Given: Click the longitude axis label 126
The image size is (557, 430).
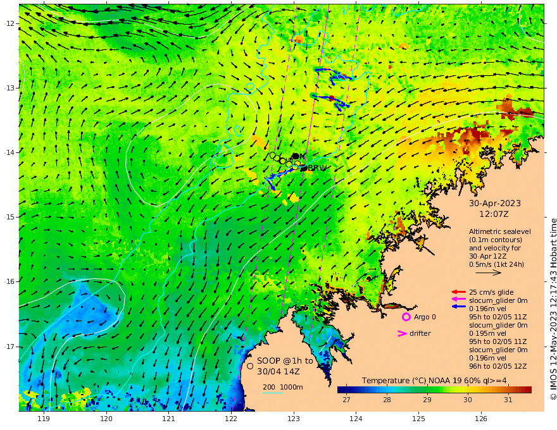Looking at the screenshot, I should (x=481, y=419).
